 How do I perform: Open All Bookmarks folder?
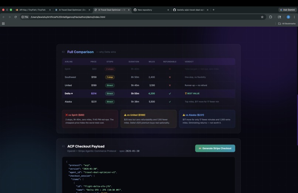[x=287, y=24]
